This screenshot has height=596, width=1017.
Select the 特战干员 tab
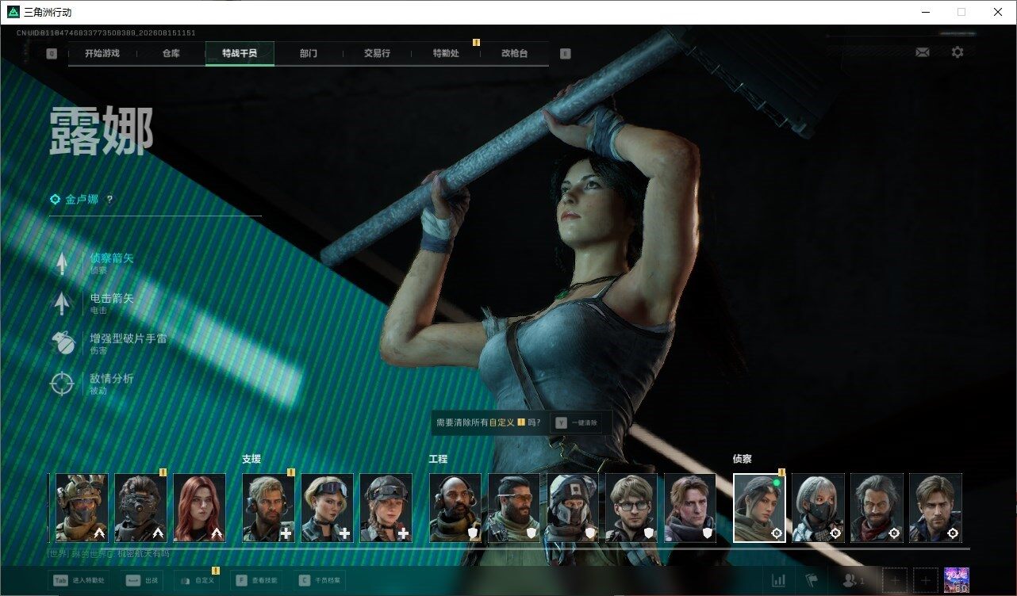240,54
